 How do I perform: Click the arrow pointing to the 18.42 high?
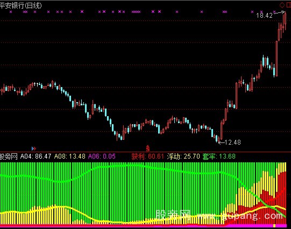[279, 12]
